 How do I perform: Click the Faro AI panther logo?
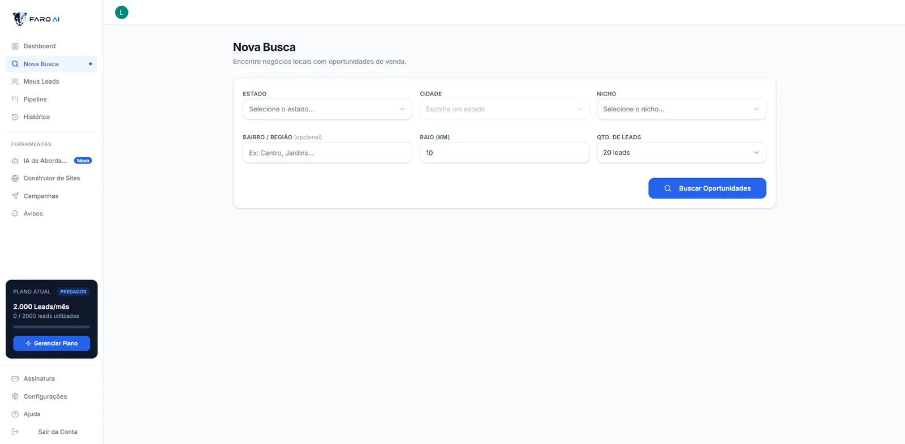point(20,19)
